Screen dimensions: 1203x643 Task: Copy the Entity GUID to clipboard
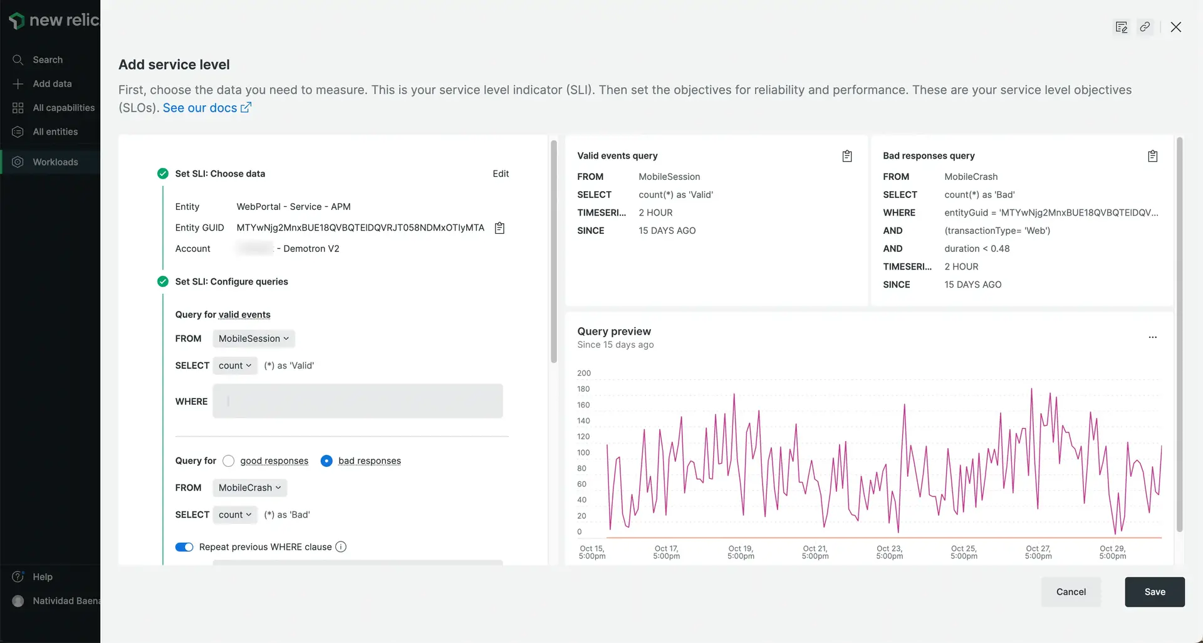point(499,228)
